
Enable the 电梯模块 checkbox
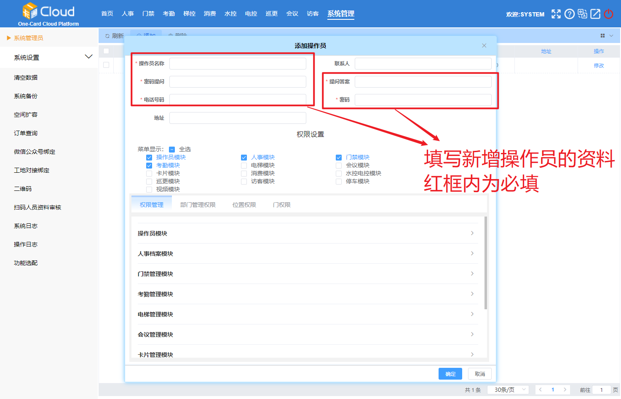point(244,165)
